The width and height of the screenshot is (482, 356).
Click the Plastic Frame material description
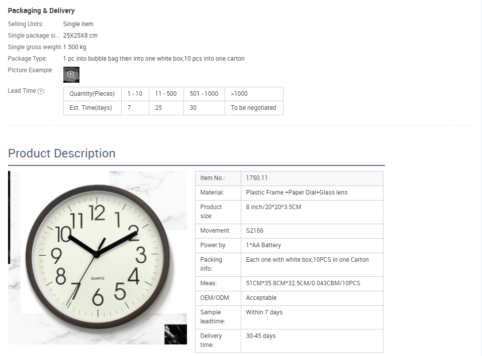coord(297,193)
